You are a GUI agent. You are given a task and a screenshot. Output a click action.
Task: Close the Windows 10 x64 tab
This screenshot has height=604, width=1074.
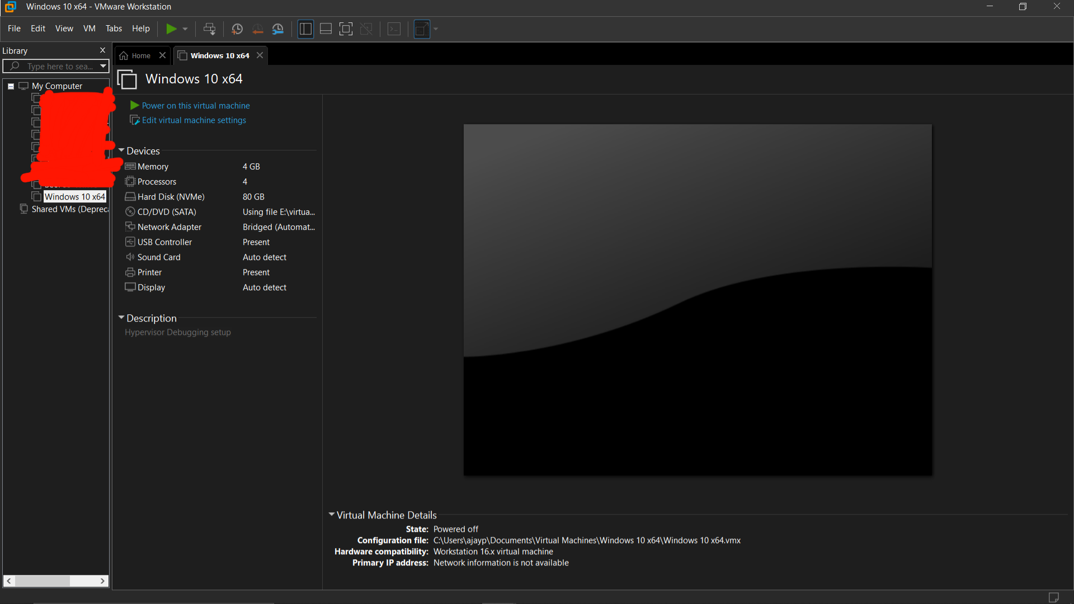[x=260, y=55]
